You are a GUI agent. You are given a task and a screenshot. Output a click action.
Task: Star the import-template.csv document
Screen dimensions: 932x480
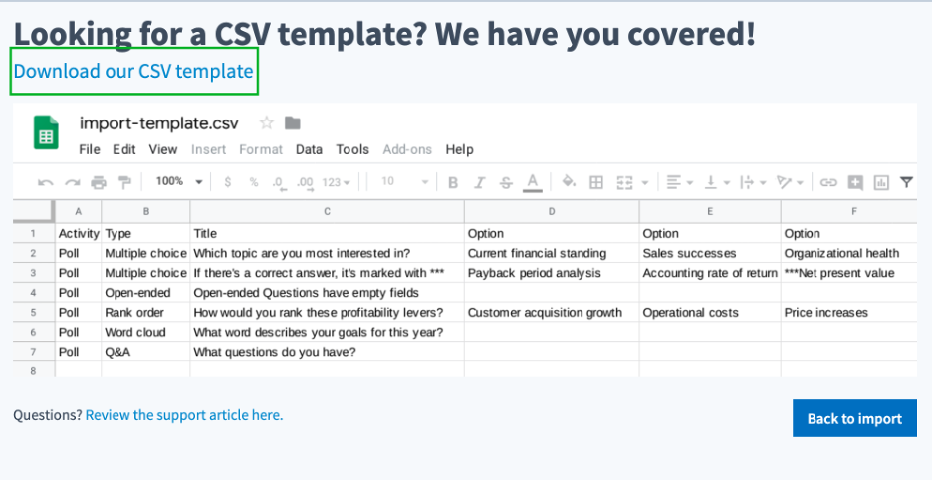pyautogui.click(x=266, y=123)
